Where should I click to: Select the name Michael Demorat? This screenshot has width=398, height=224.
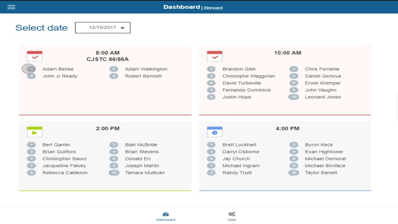point(325,159)
